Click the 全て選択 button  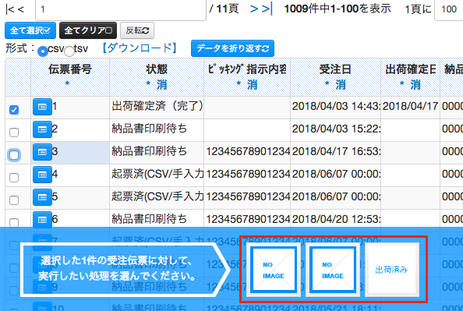click(30, 30)
